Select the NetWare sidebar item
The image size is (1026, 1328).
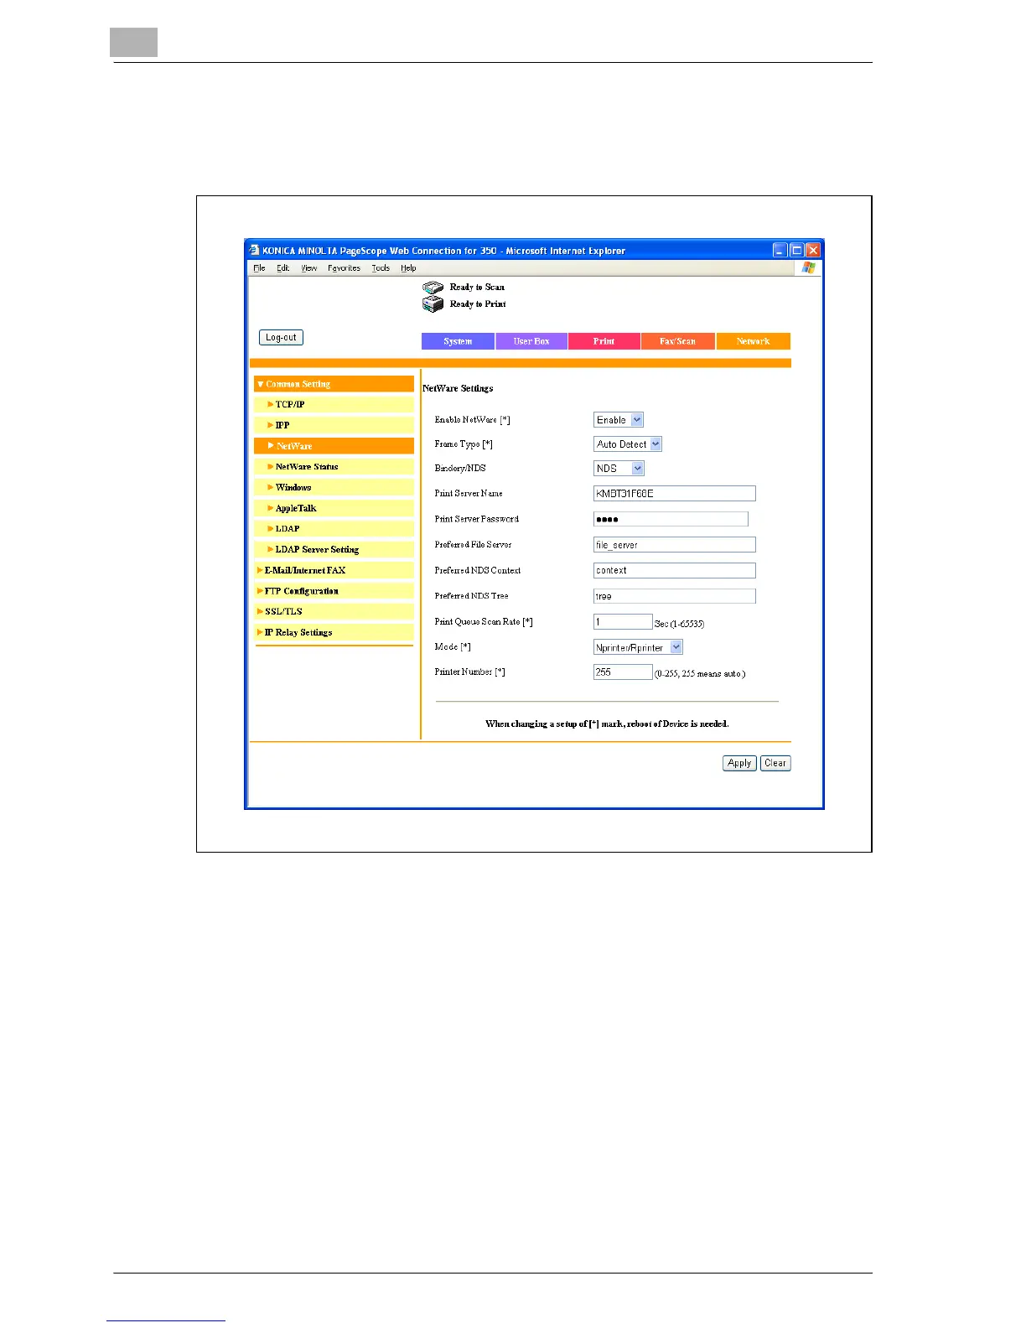tap(334, 446)
